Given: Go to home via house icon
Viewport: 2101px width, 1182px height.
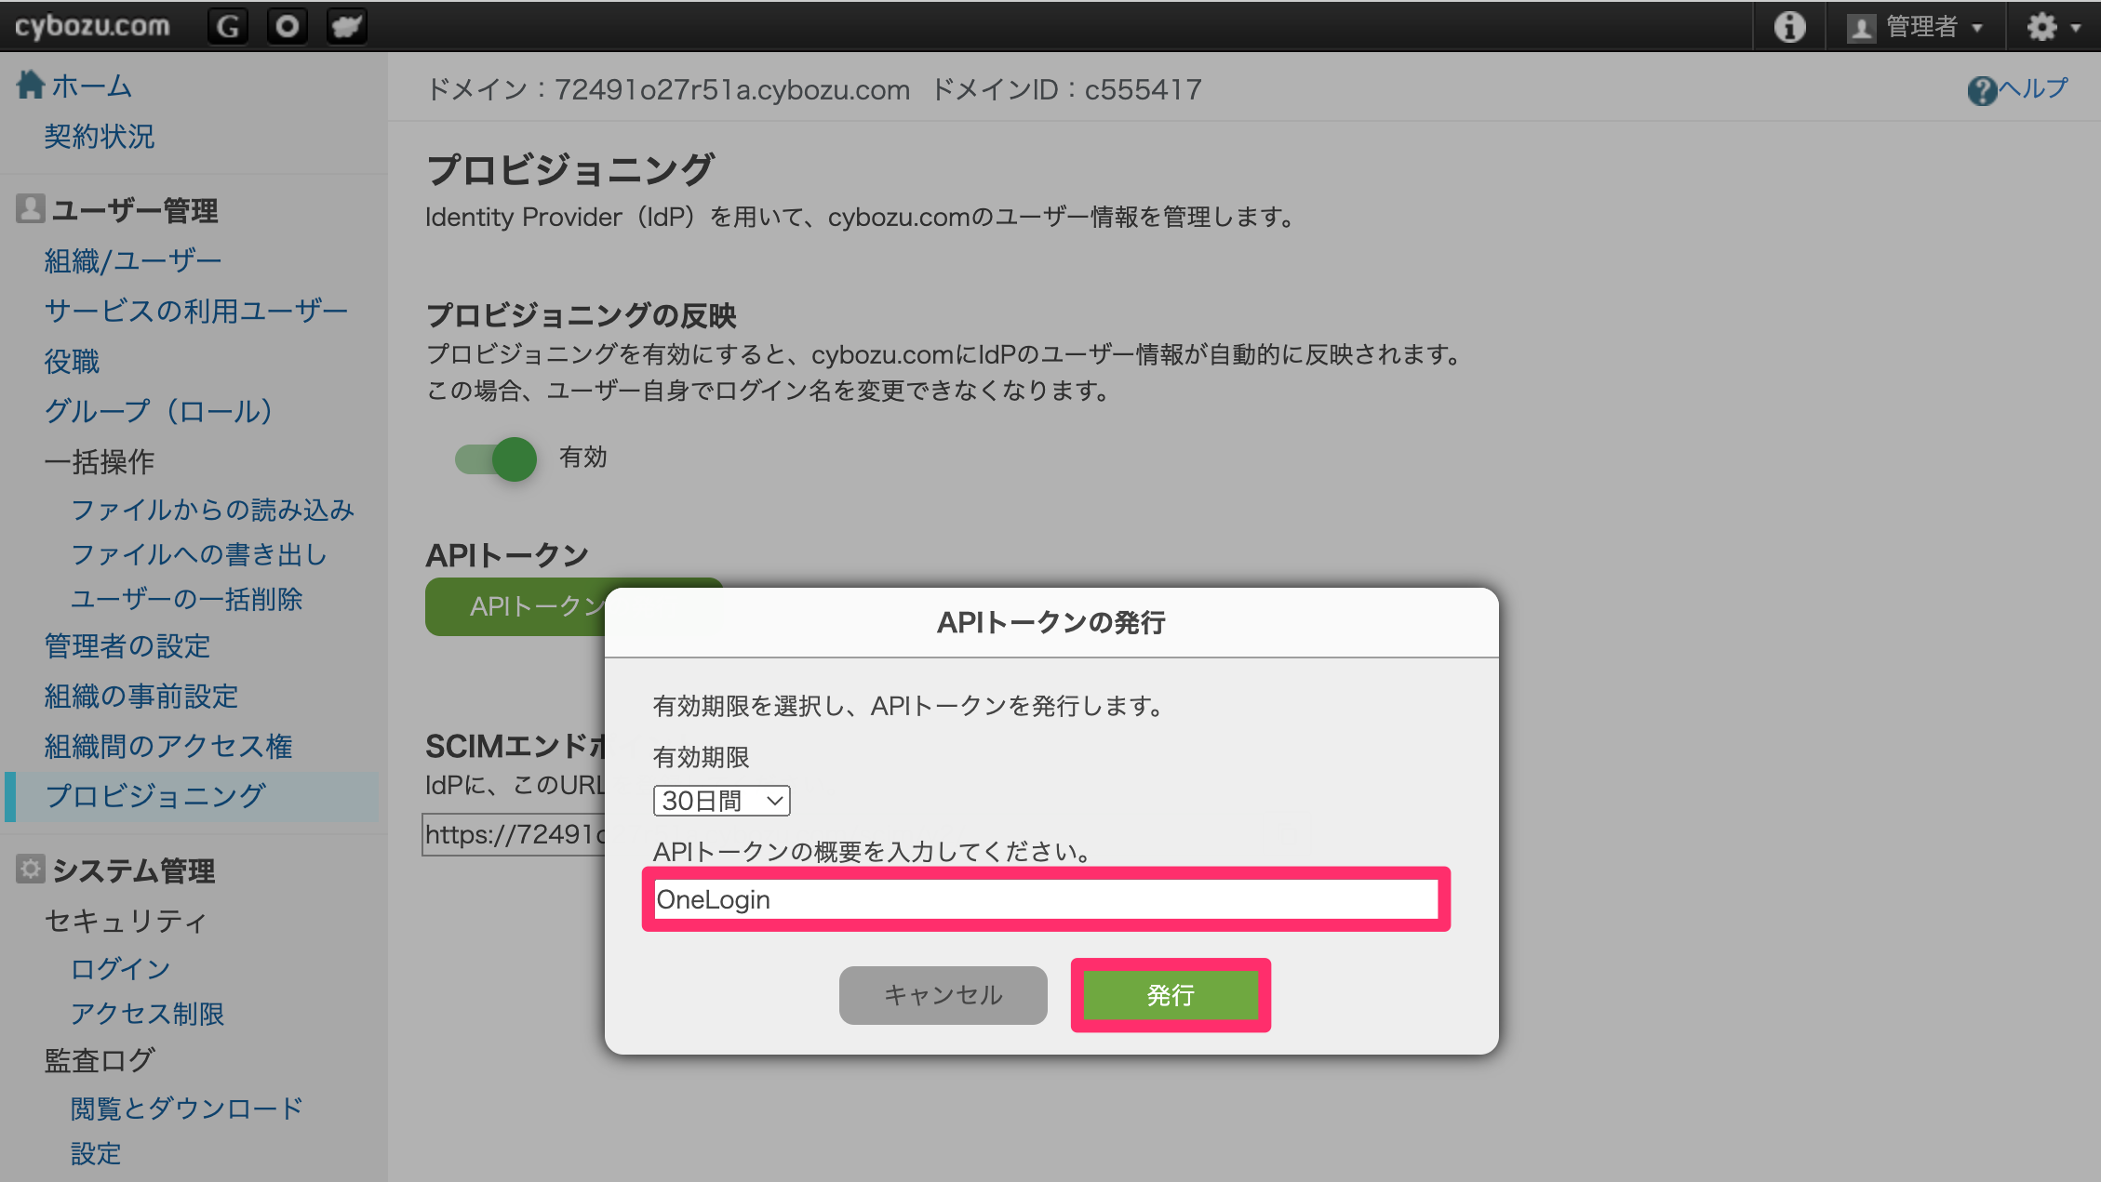Looking at the screenshot, I should point(31,85).
